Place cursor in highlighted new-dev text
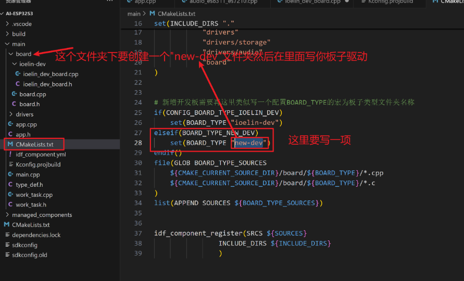Screen dimensions: 464x281 pyautogui.click(x=248, y=143)
